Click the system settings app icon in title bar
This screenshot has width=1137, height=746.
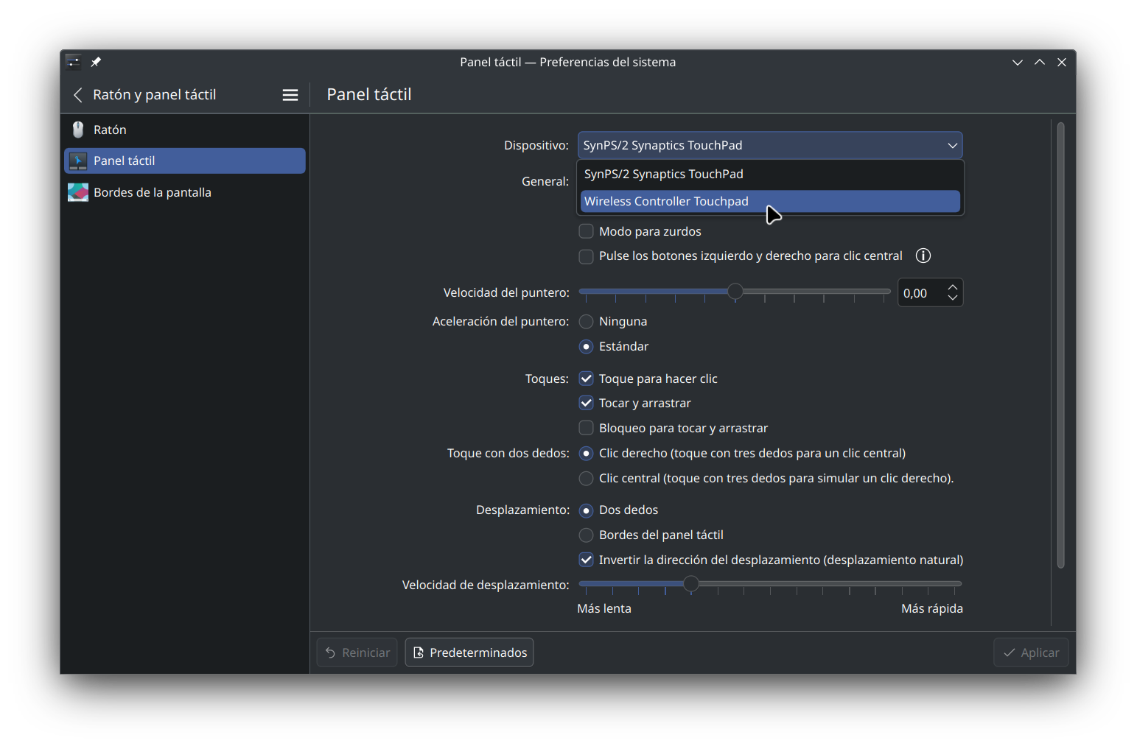(x=73, y=62)
